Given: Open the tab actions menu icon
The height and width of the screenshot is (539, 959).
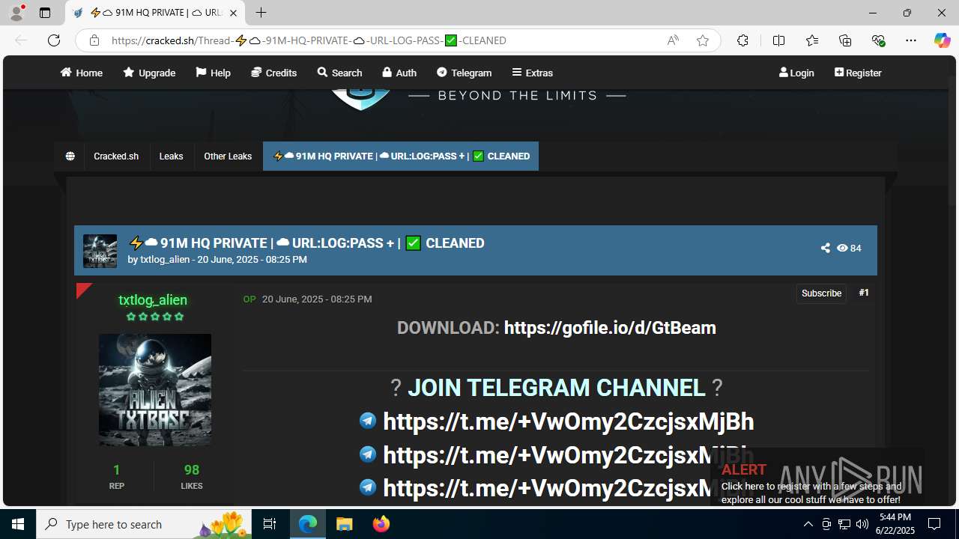Looking at the screenshot, I should pos(45,13).
